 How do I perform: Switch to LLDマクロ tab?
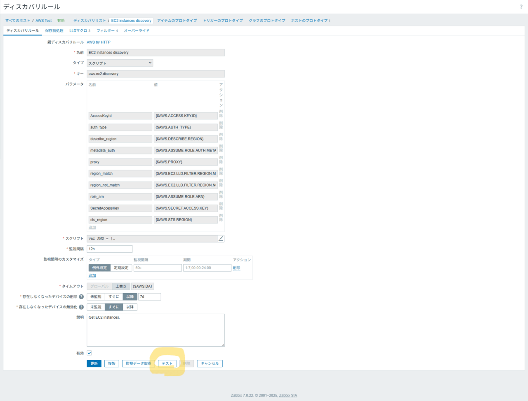point(80,30)
